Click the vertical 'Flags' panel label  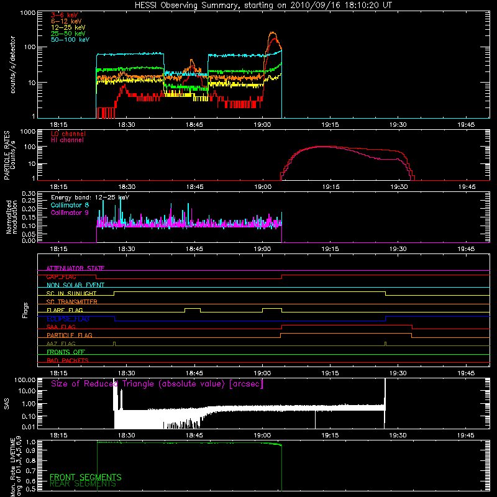coord(25,310)
